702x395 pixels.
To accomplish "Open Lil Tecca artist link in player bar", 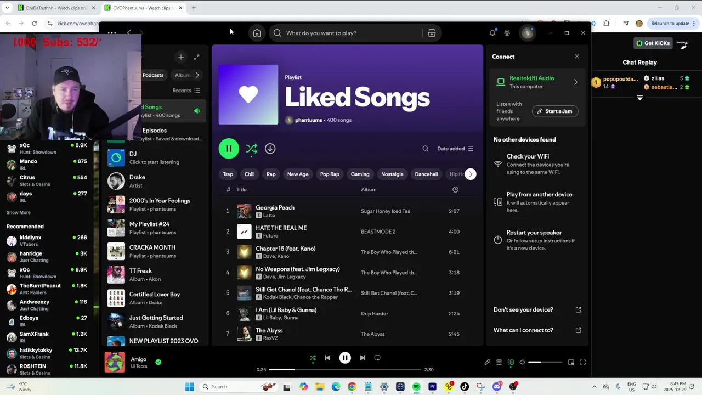I will pos(139,366).
